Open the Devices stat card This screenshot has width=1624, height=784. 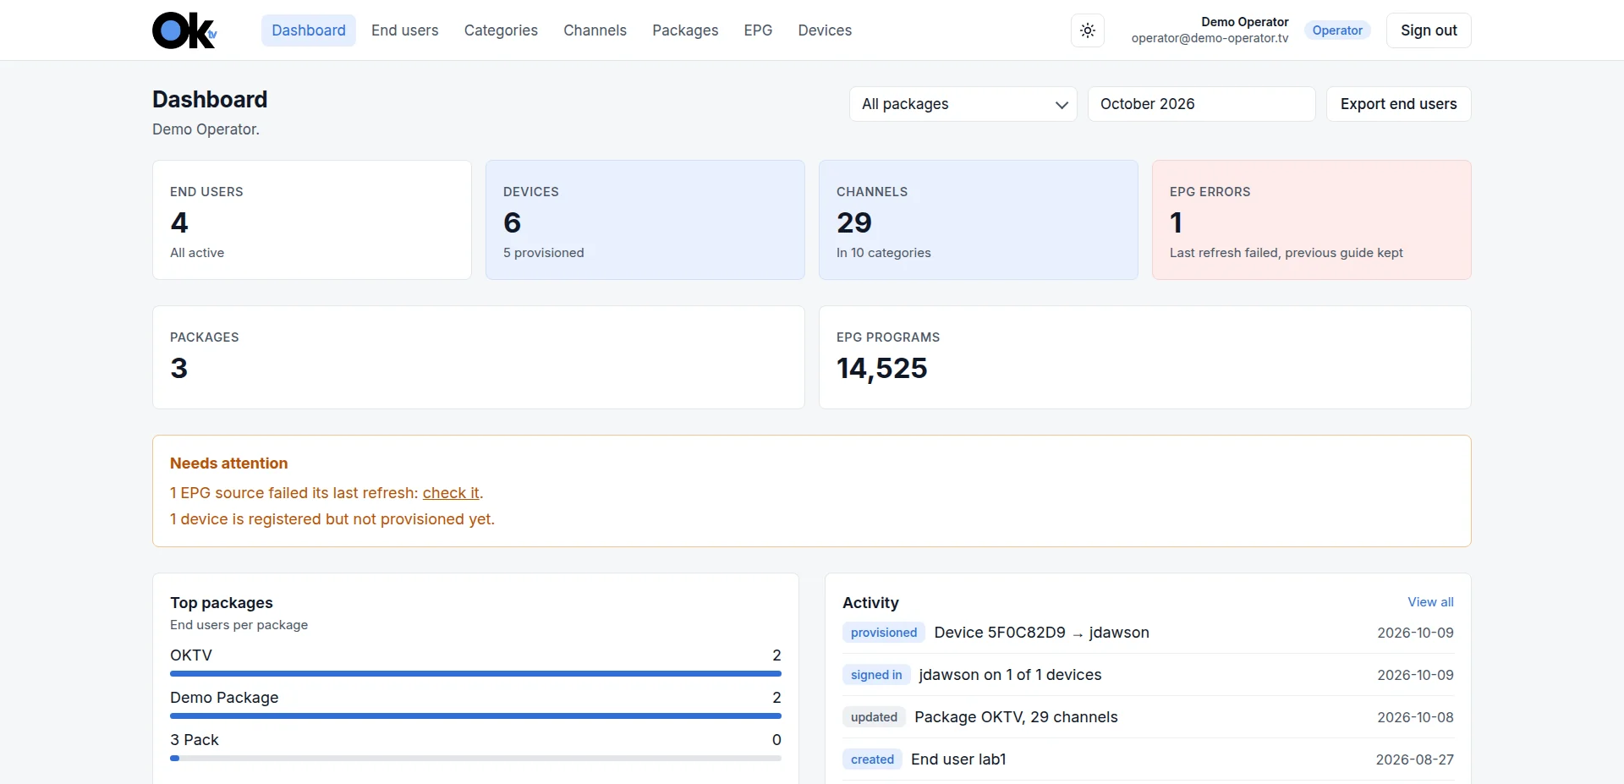tap(645, 220)
